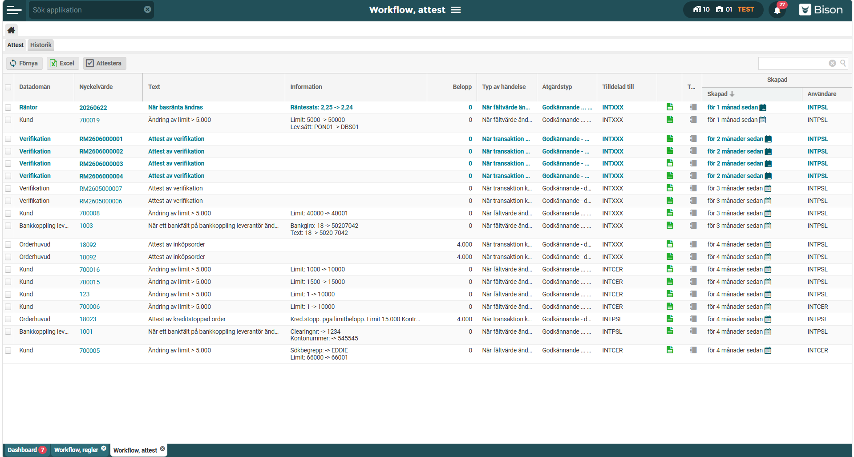Image resolution: width=854 pixels, height=457 pixels.
Task: Select the Attest tab
Action: [16, 45]
